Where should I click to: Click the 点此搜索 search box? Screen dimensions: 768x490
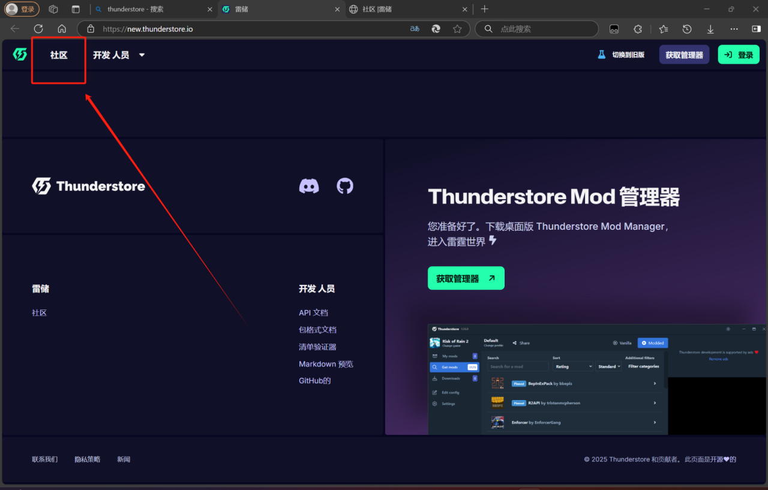pyautogui.click(x=537, y=29)
